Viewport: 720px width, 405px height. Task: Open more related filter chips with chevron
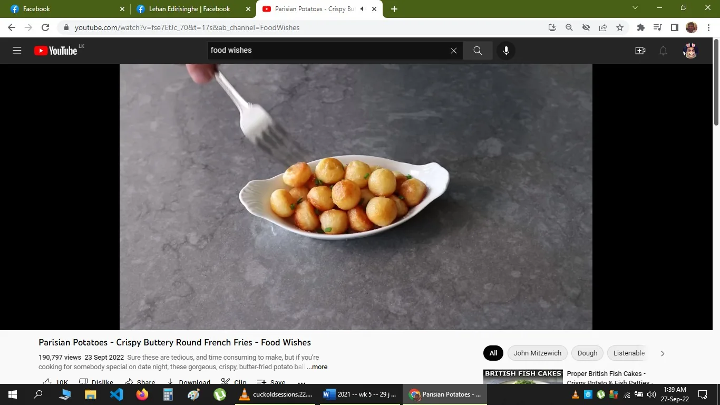tap(663, 353)
